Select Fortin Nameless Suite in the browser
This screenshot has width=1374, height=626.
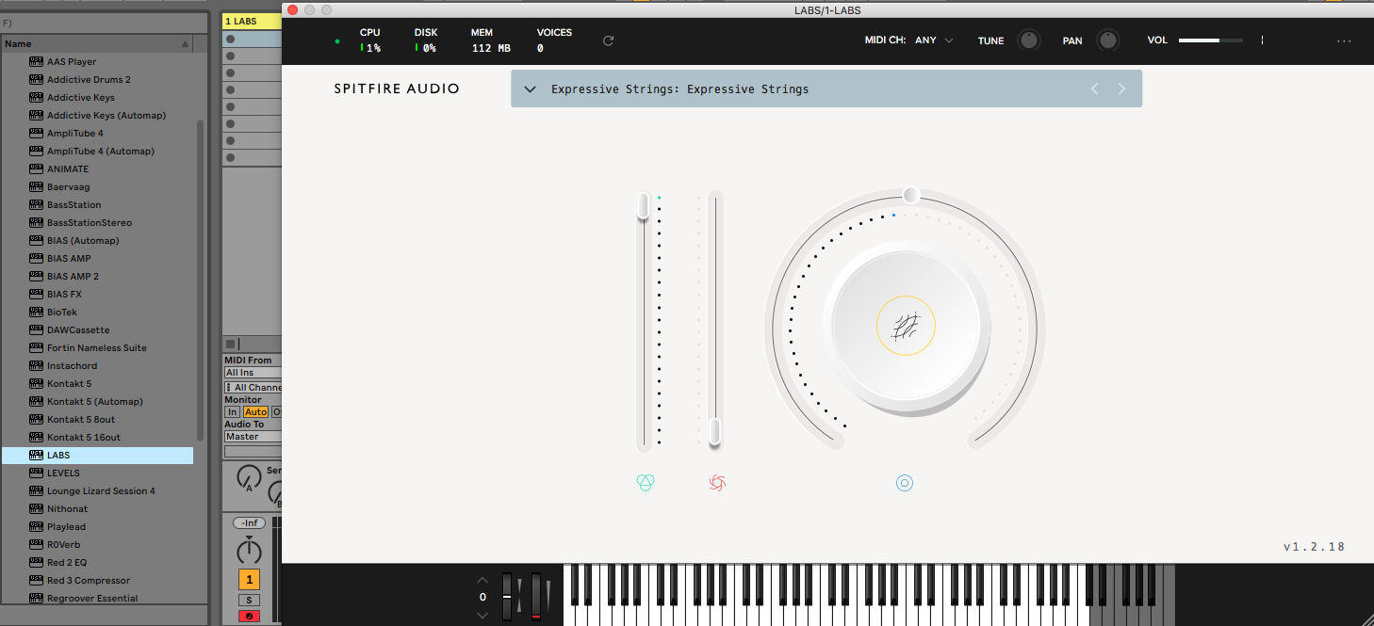pos(97,347)
